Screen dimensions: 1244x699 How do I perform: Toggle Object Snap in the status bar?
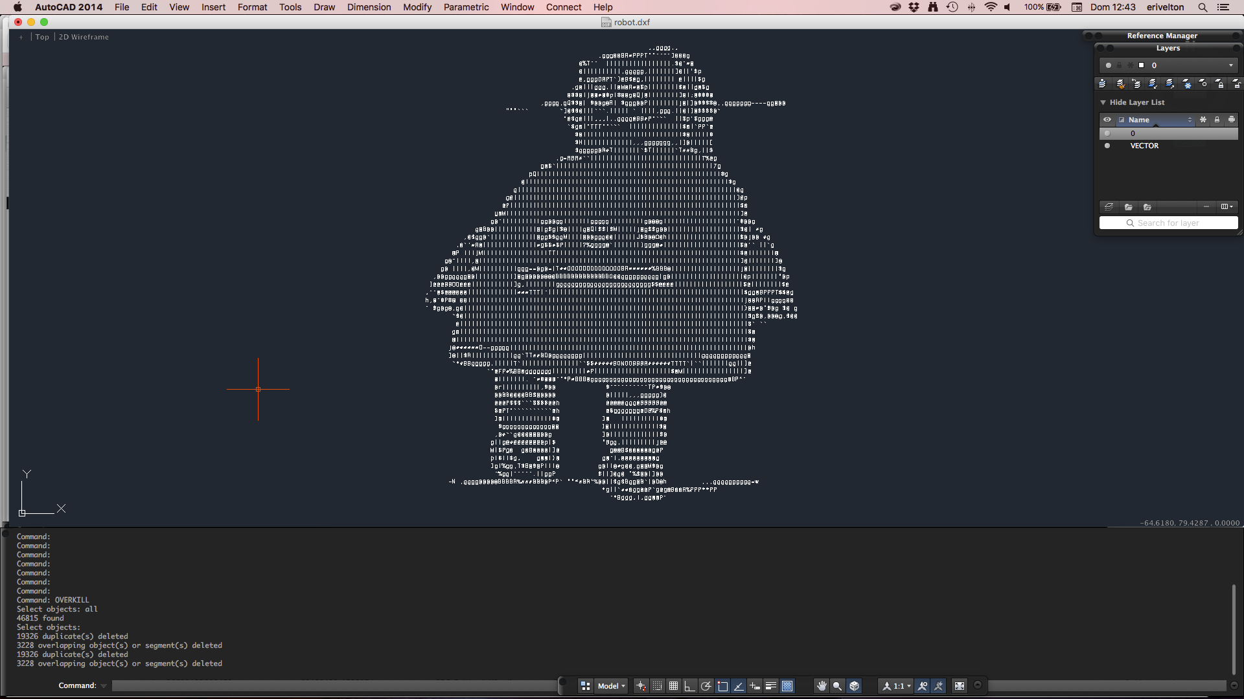tap(722, 687)
